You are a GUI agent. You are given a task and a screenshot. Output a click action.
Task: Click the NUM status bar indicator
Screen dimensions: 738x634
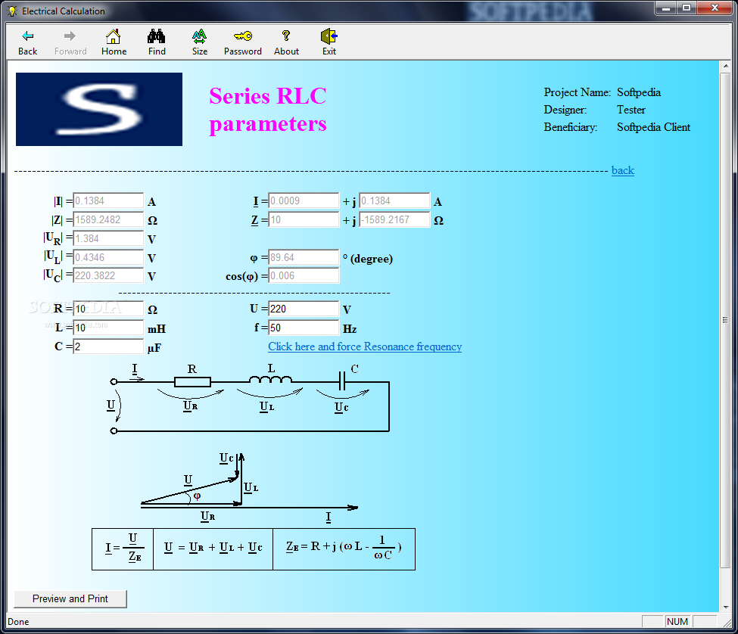[x=677, y=621]
